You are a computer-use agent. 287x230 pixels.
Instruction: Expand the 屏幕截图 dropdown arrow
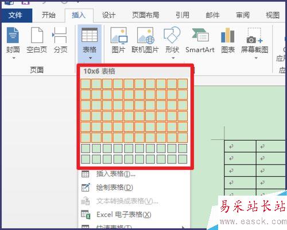coord(256,58)
